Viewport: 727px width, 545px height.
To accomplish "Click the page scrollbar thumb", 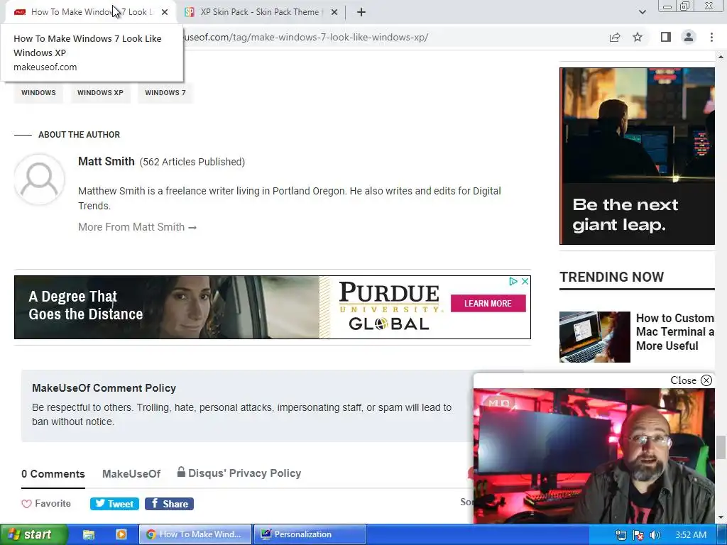I will (721, 448).
